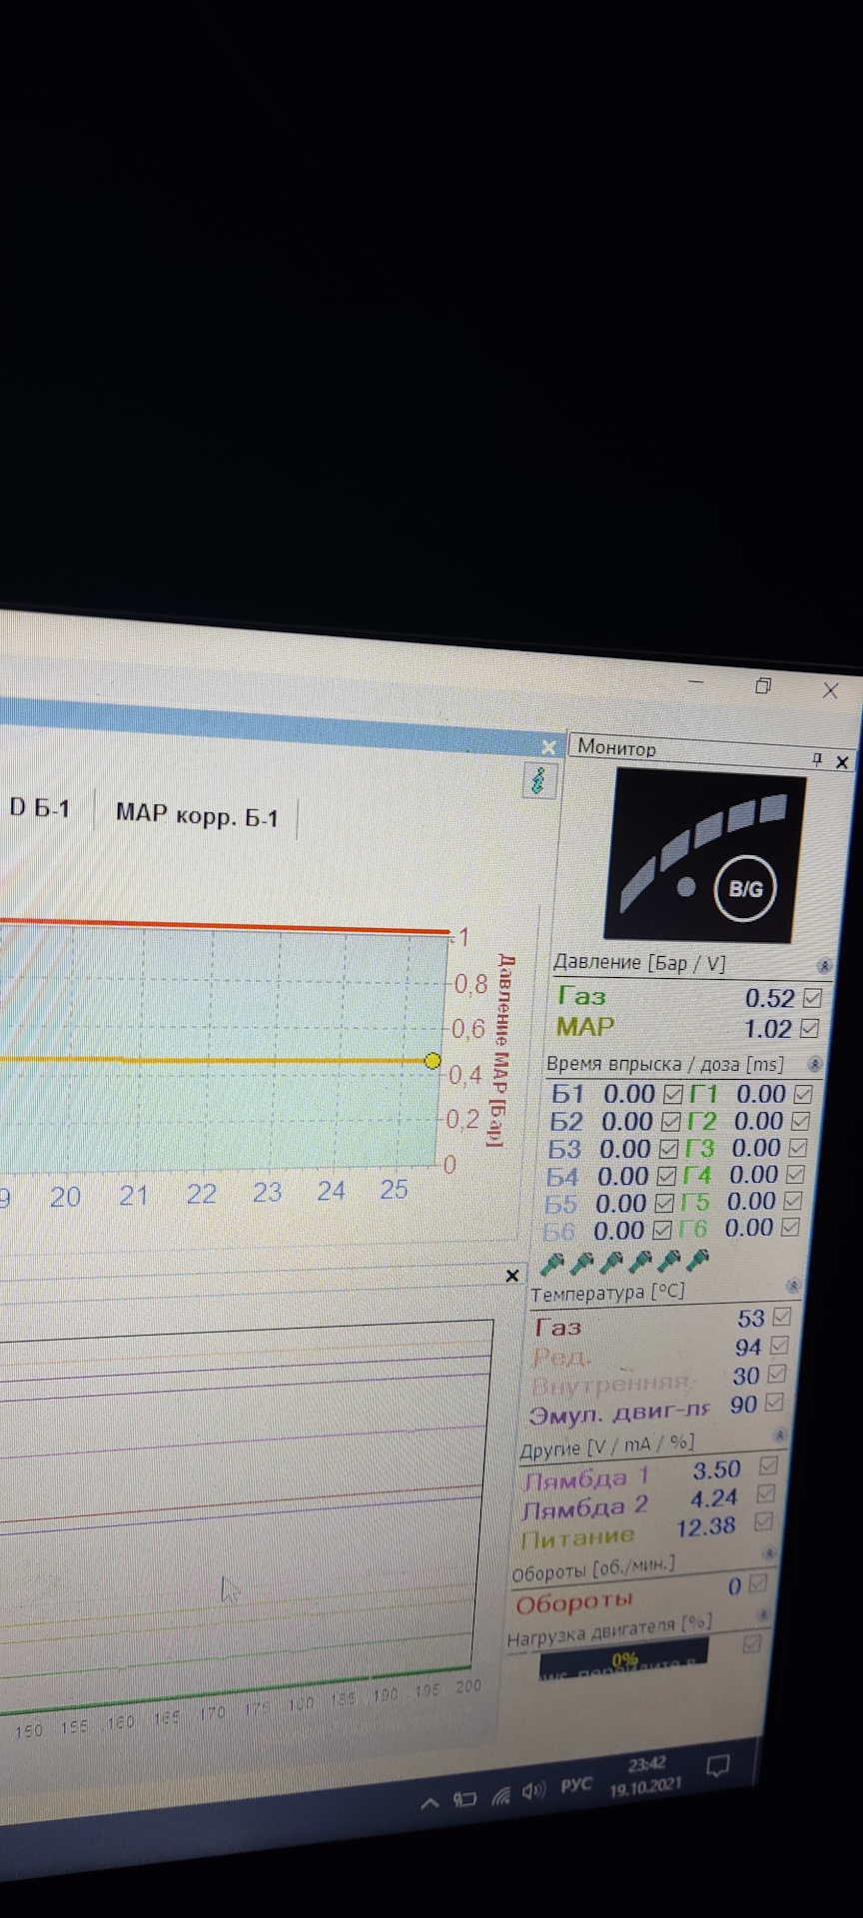Image resolution: width=863 pixels, height=1918 pixels.
Task: Click the Wi-Fi network tray icon
Action: click(x=500, y=1796)
